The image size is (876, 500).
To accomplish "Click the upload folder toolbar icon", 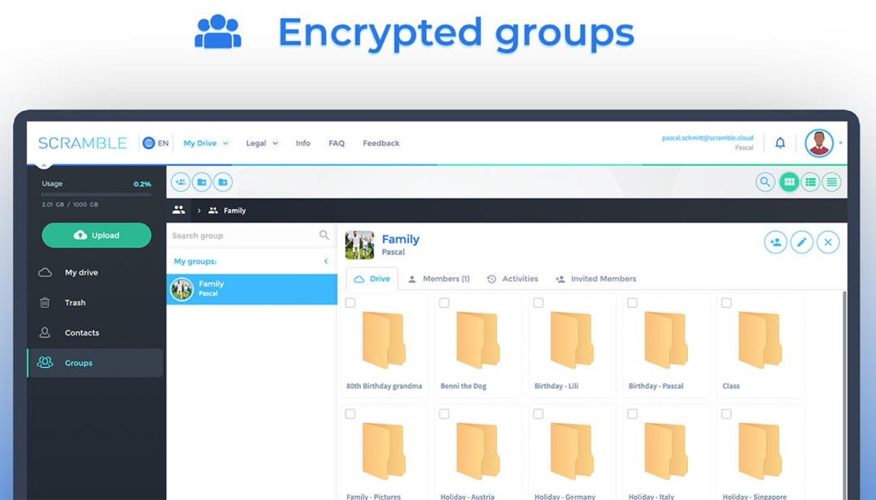I will pyautogui.click(x=223, y=182).
